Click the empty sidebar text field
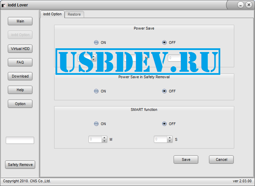Screen dimensions: 255x186 click(20, 140)
